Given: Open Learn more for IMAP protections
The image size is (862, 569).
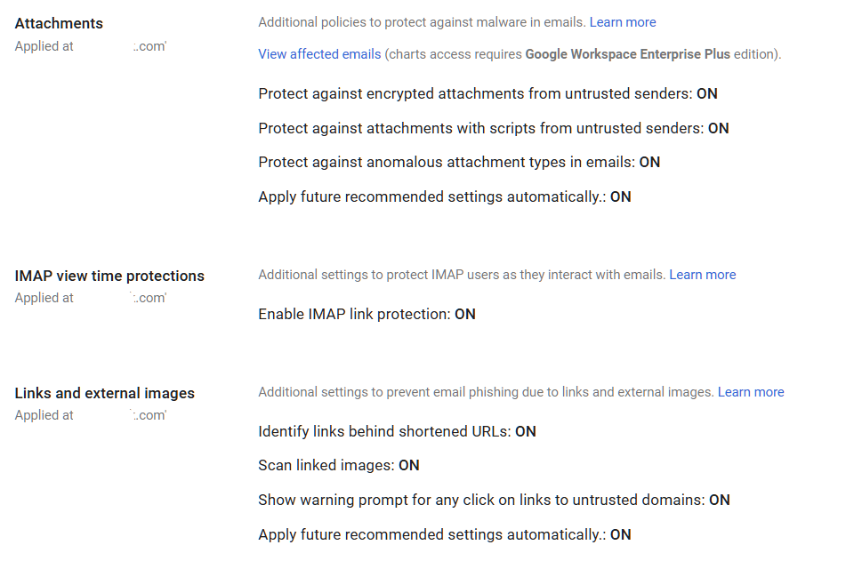Looking at the screenshot, I should tap(702, 274).
